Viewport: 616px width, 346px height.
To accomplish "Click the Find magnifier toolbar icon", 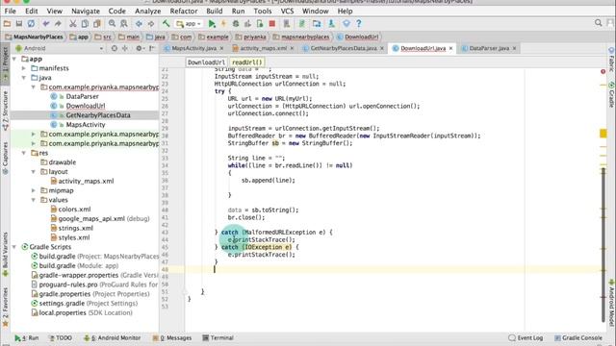I will click(x=112, y=23).
